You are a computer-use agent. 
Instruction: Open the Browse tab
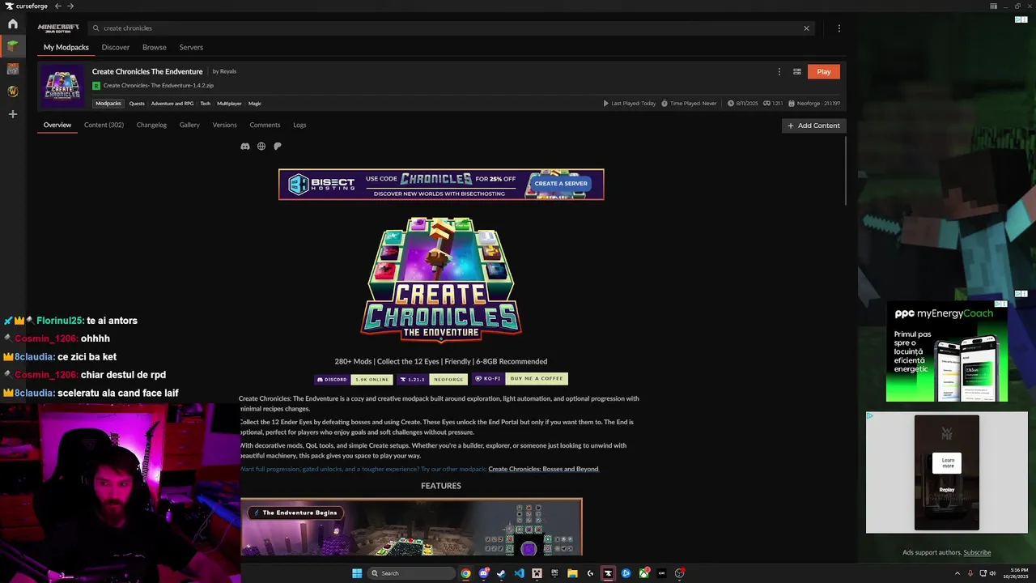pos(155,47)
